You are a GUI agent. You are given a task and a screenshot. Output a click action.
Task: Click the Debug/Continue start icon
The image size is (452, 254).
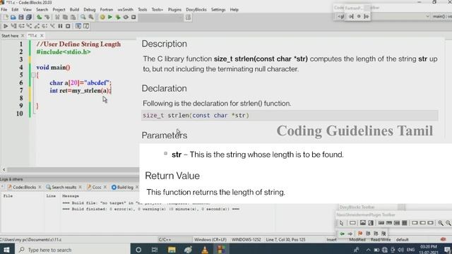[6, 26]
